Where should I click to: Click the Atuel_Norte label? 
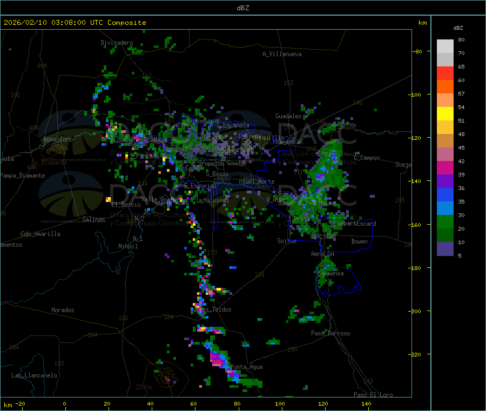tap(256, 181)
